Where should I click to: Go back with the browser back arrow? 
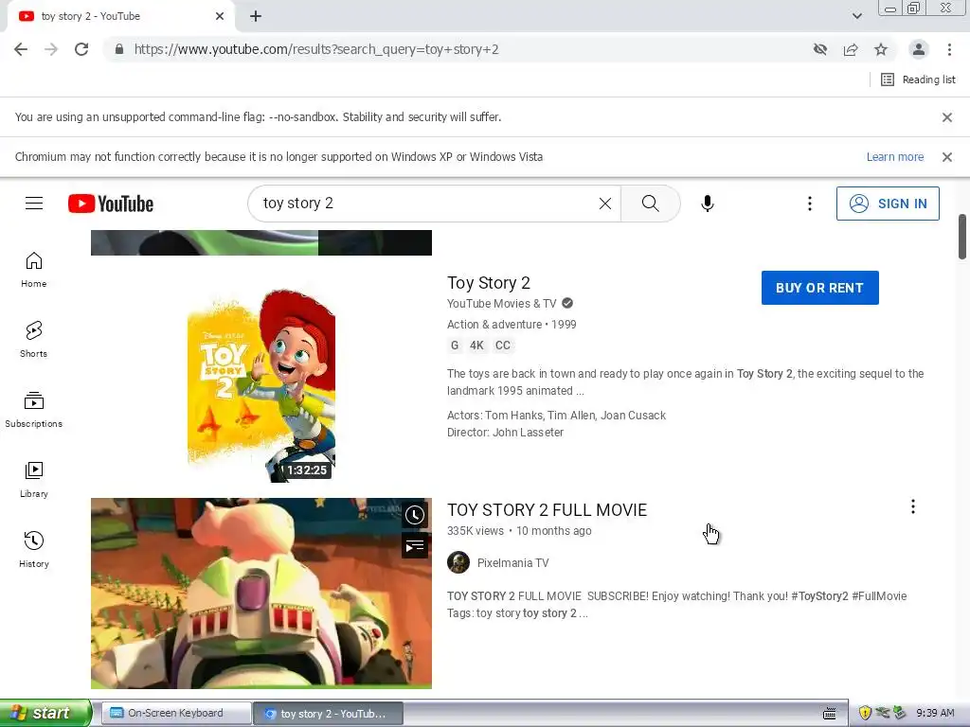[x=21, y=49]
